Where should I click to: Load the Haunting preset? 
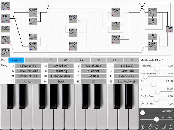(x=61, y=71)
